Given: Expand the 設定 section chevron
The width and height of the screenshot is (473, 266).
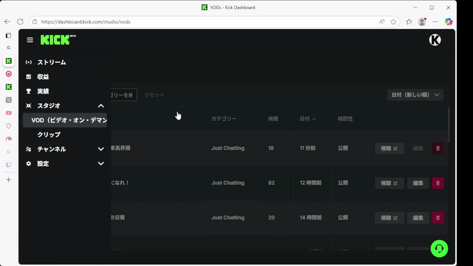Looking at the screenshot, I should point(101,164).
